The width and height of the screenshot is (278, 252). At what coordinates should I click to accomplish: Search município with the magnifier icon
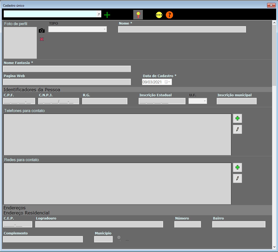click(x=119, y=238)
